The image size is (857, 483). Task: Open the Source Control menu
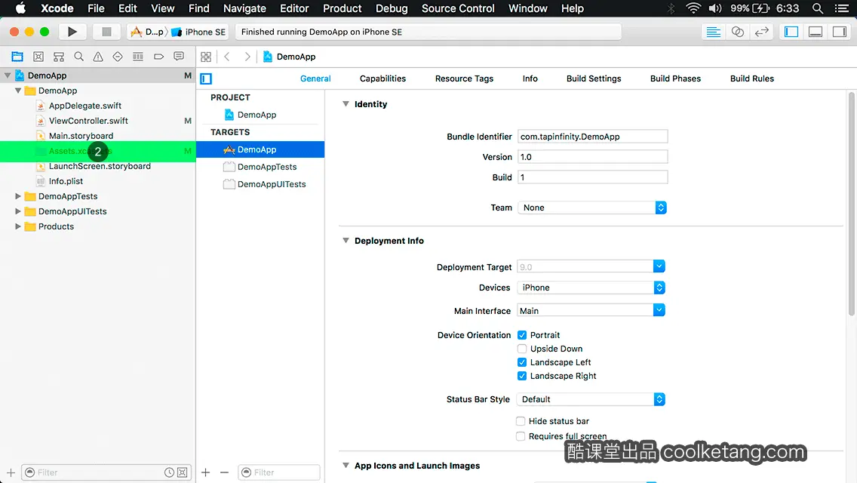(x=458, y=8)
